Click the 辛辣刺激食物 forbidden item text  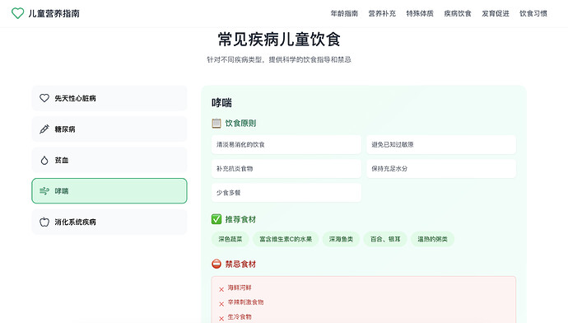(245, 302)
